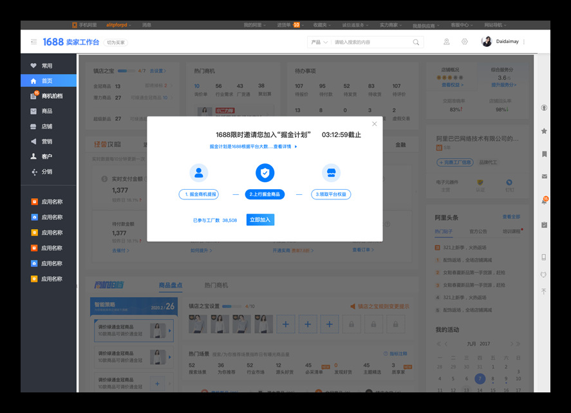Select day 7 on the calendar
571x413 pixels.
tap(480, 379)
